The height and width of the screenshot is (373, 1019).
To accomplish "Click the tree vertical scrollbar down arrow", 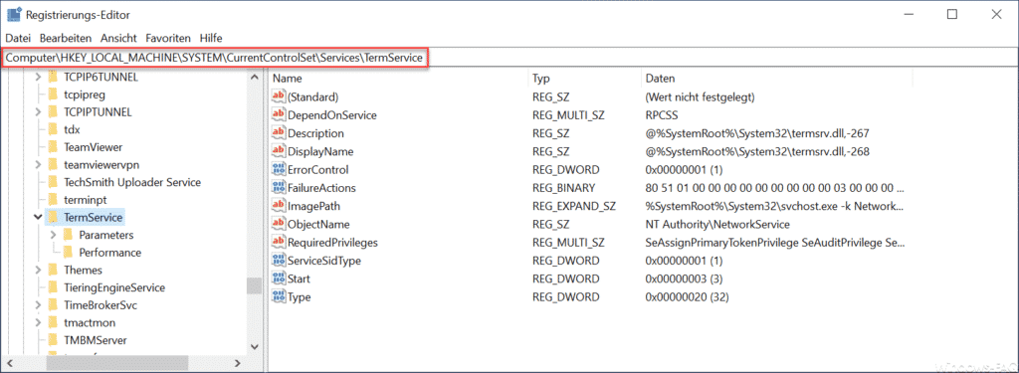I will click(x=254, y=347).
